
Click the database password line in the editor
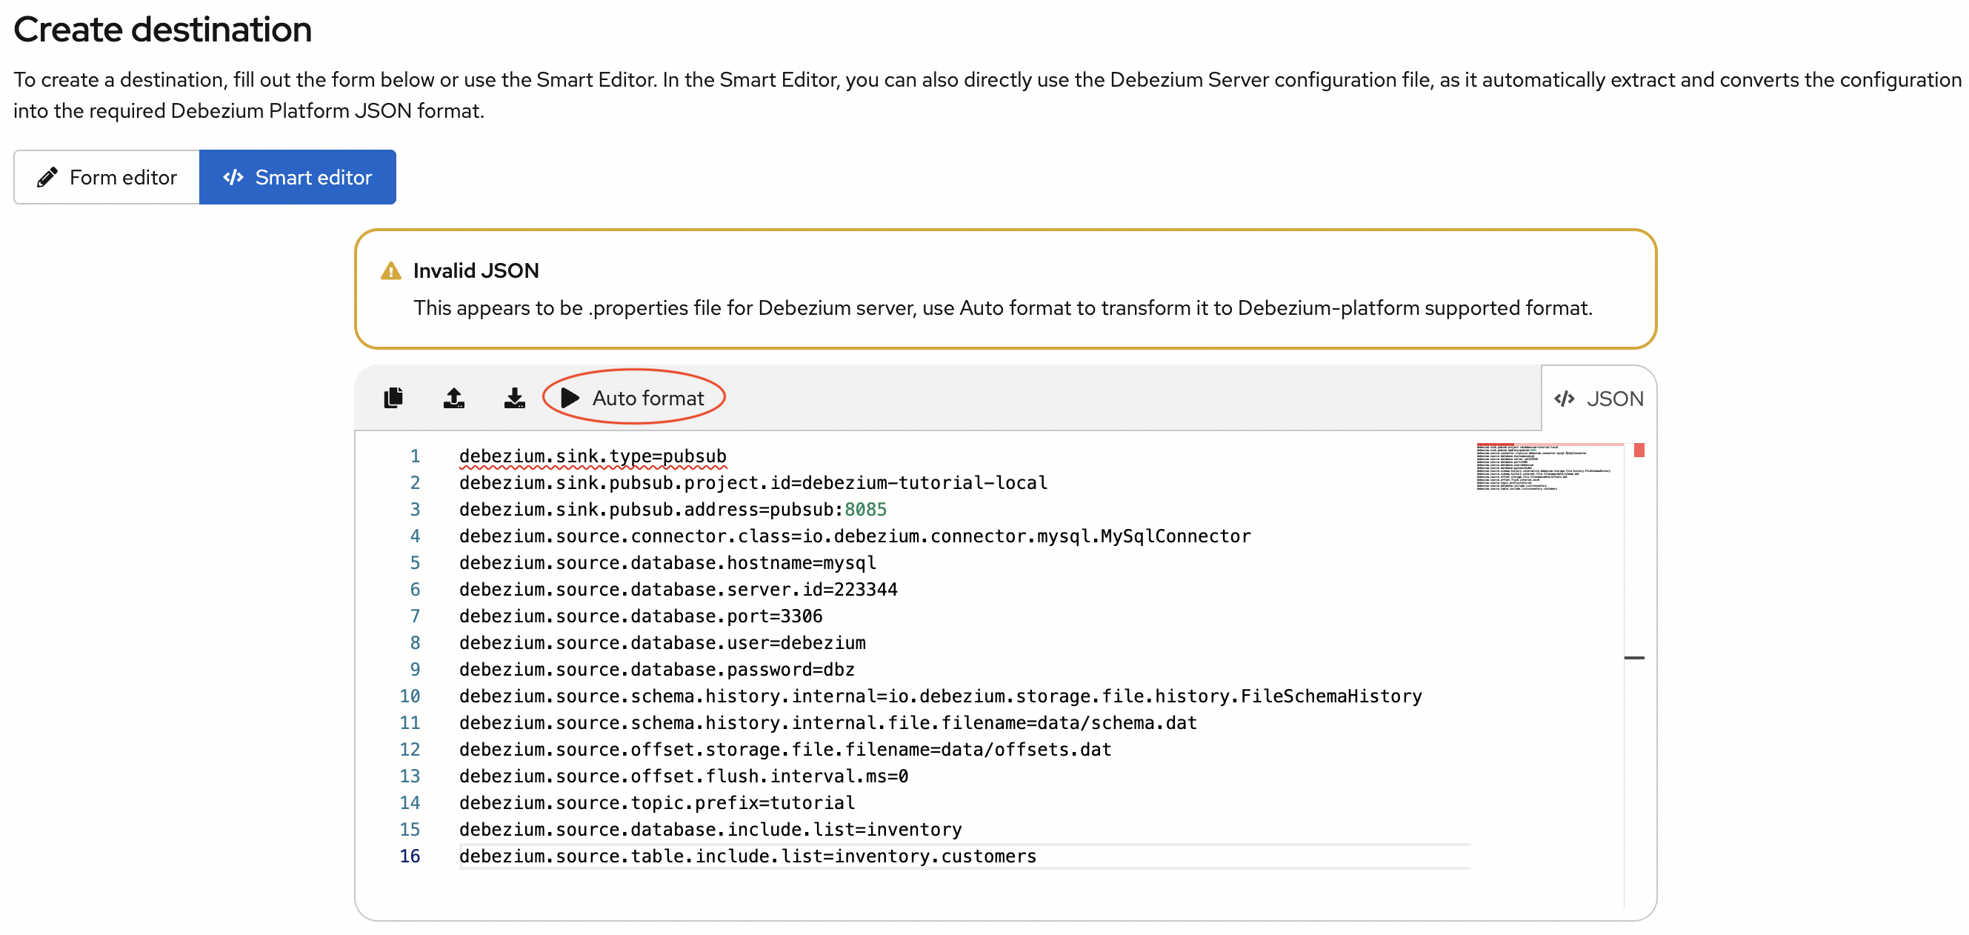pos(656,669)
